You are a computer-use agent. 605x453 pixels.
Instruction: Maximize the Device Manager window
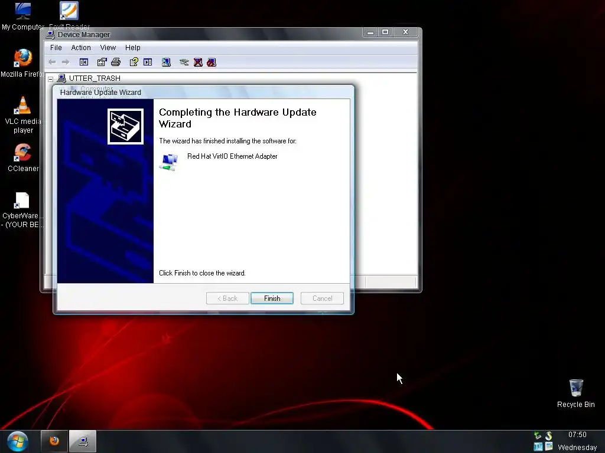385,32
